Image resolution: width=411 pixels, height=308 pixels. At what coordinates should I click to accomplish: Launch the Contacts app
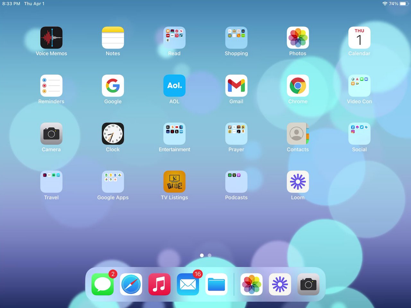(x=298, y=133)
